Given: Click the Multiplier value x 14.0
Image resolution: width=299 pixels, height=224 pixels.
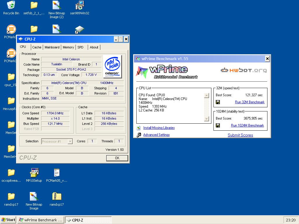Looking at the screenshot, I should coord(55,118).
